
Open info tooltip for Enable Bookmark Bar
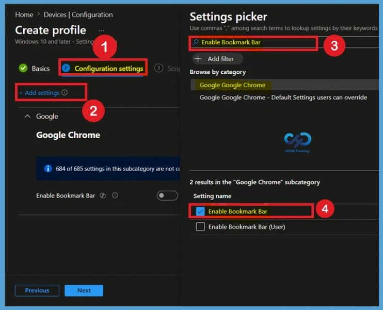point(115,195)
